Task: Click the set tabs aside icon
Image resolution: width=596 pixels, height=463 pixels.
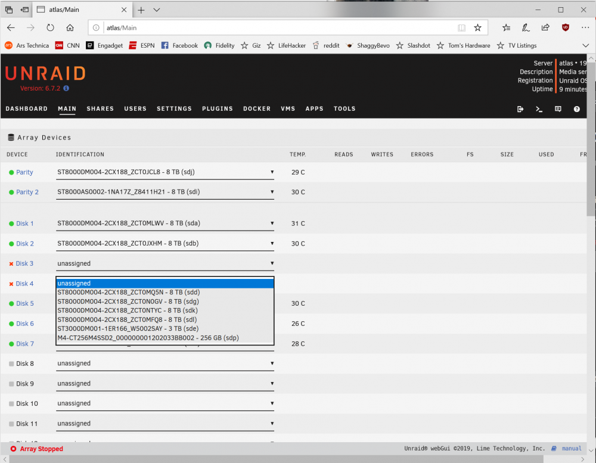Action: 24,10
